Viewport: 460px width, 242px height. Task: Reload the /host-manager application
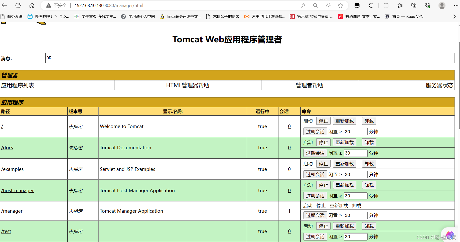pos(345,185)
